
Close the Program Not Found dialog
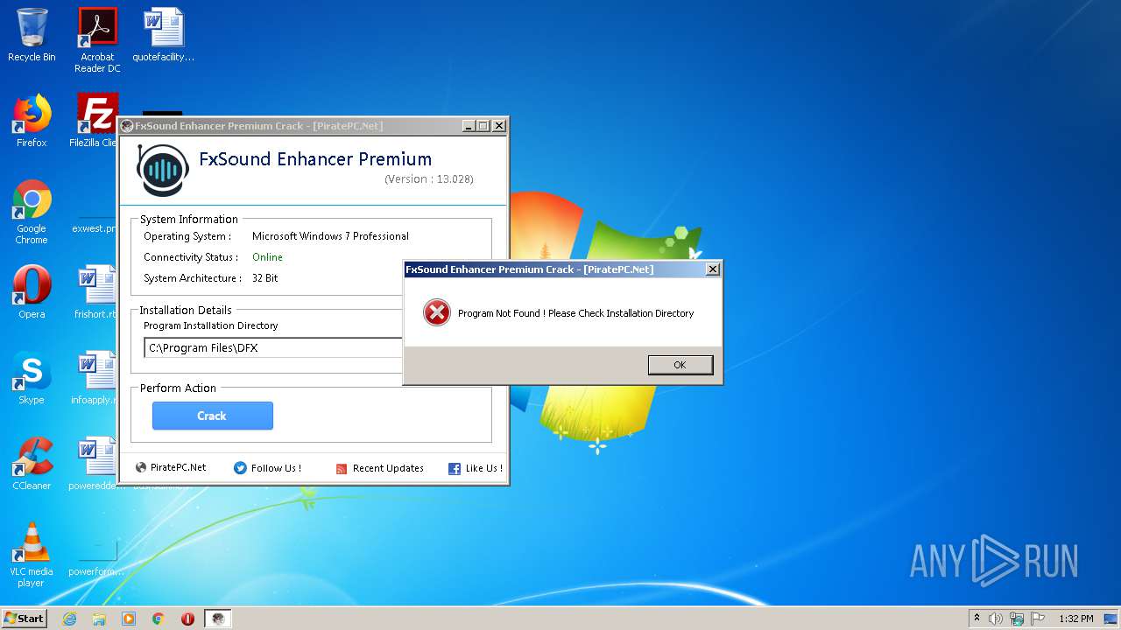coord(713,269)
